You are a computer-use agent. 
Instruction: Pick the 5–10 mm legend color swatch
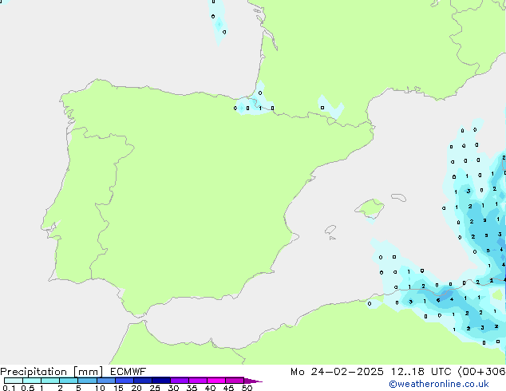(x=87, y=381)
